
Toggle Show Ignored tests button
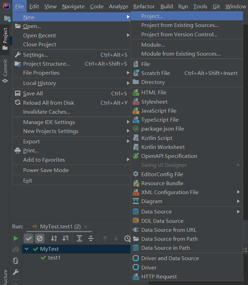(x=40, y=238)
